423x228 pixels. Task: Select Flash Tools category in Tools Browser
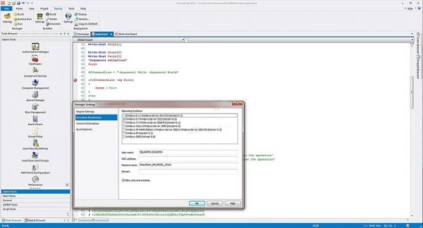point(35,196)
